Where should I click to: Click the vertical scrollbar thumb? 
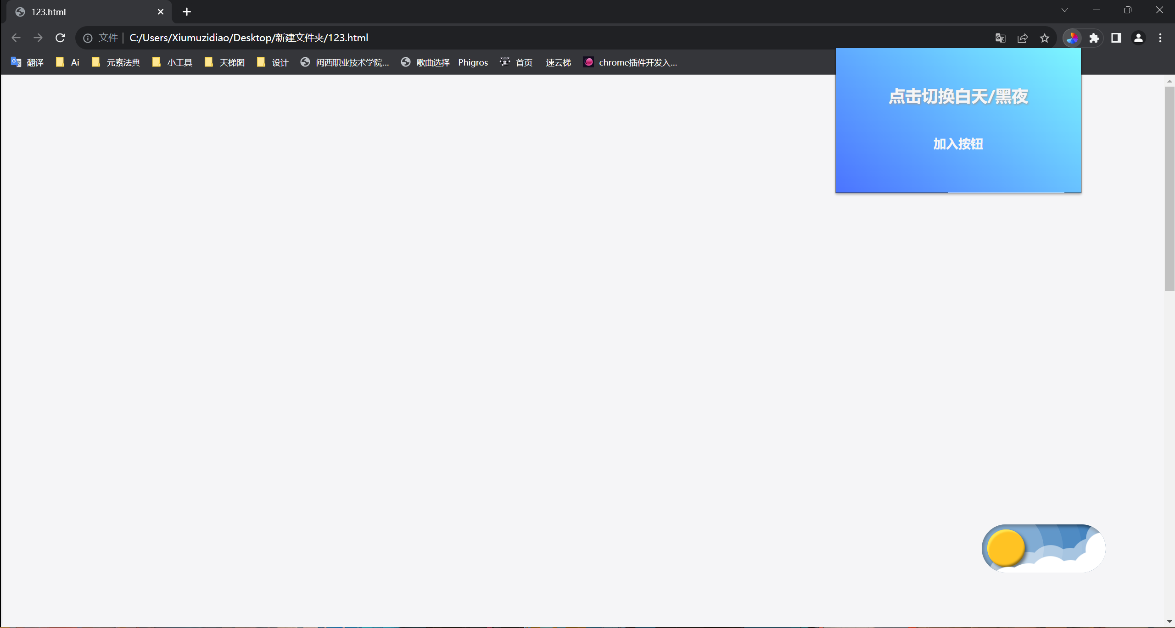pyautogui.click(x=1169, y=188)
